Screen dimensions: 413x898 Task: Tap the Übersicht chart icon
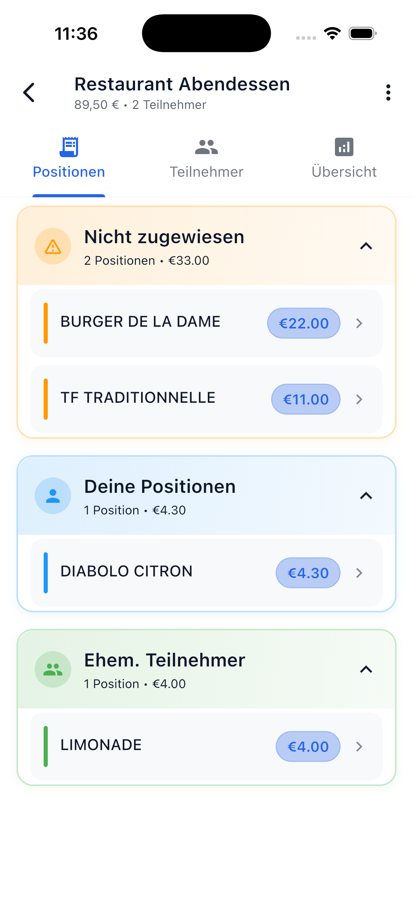click(x=344, y=147)
